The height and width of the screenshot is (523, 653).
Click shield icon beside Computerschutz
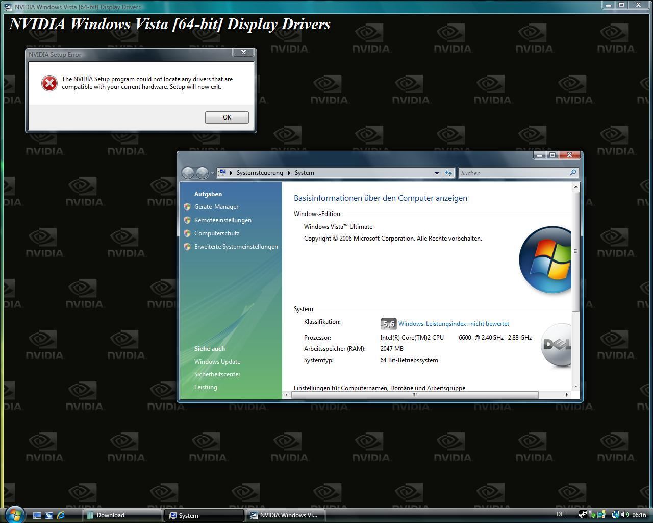tap(187, 233)
